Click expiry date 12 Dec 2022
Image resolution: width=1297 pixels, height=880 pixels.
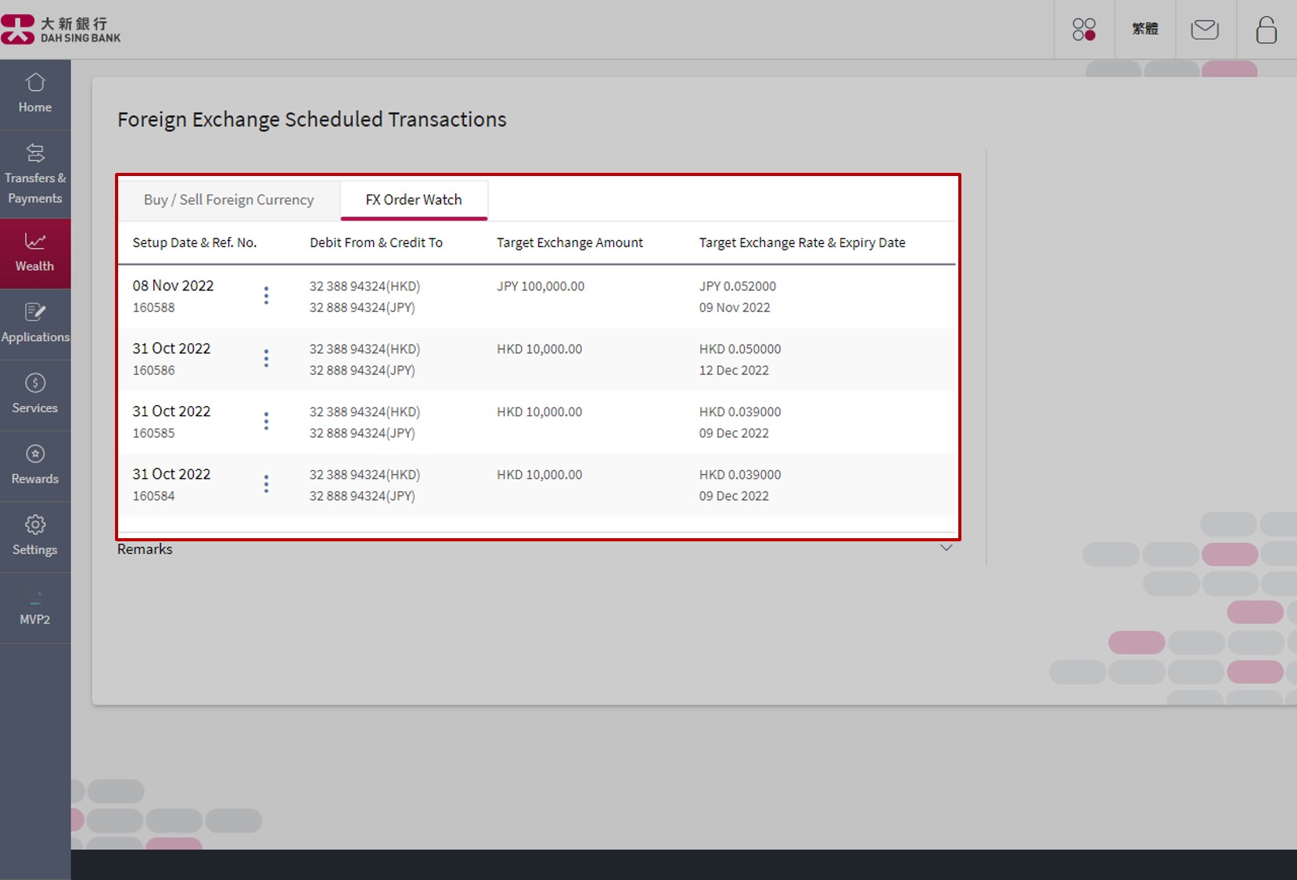[x=734, y=370]
